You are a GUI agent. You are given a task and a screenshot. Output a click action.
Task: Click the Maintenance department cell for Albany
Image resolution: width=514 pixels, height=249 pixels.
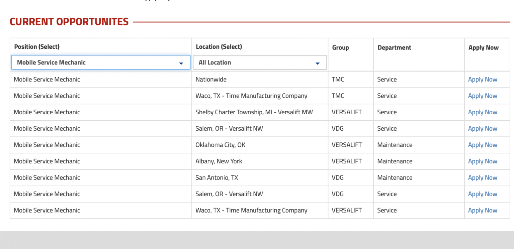tap(395, 161)
